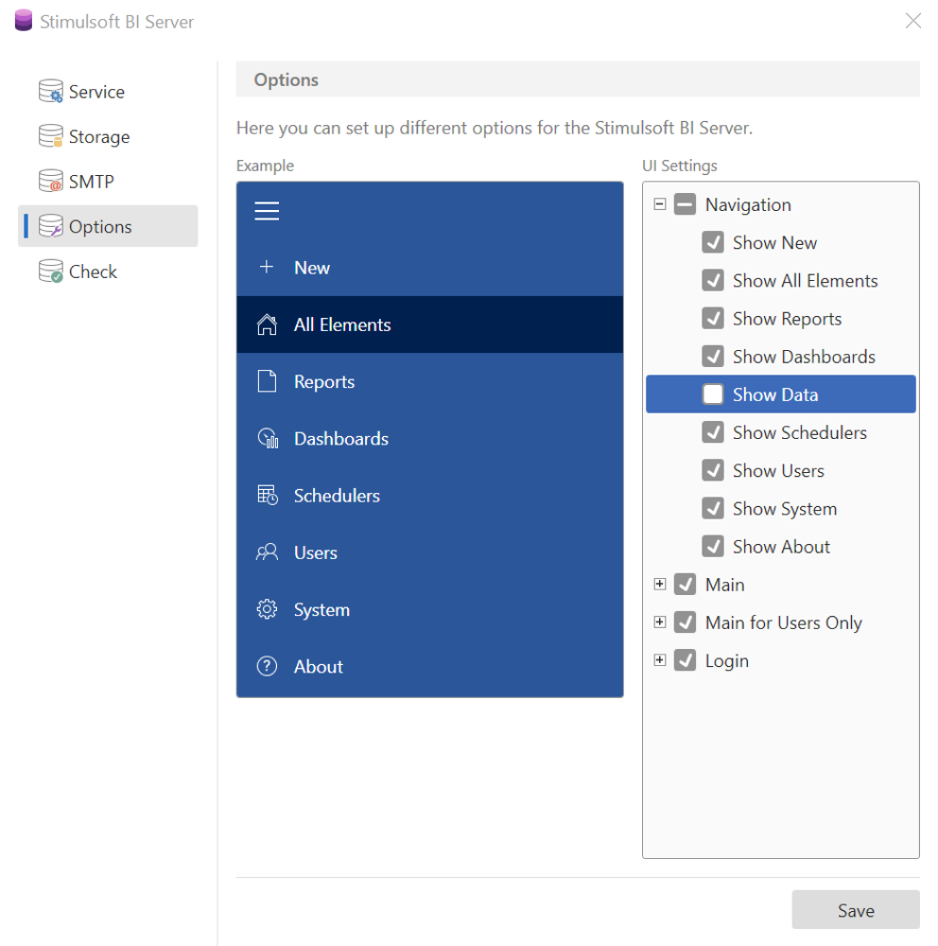Expand the Main for Users Only node
Viewport: 938px width, 946px height.
pyautogui.click(x=660, y=622)
